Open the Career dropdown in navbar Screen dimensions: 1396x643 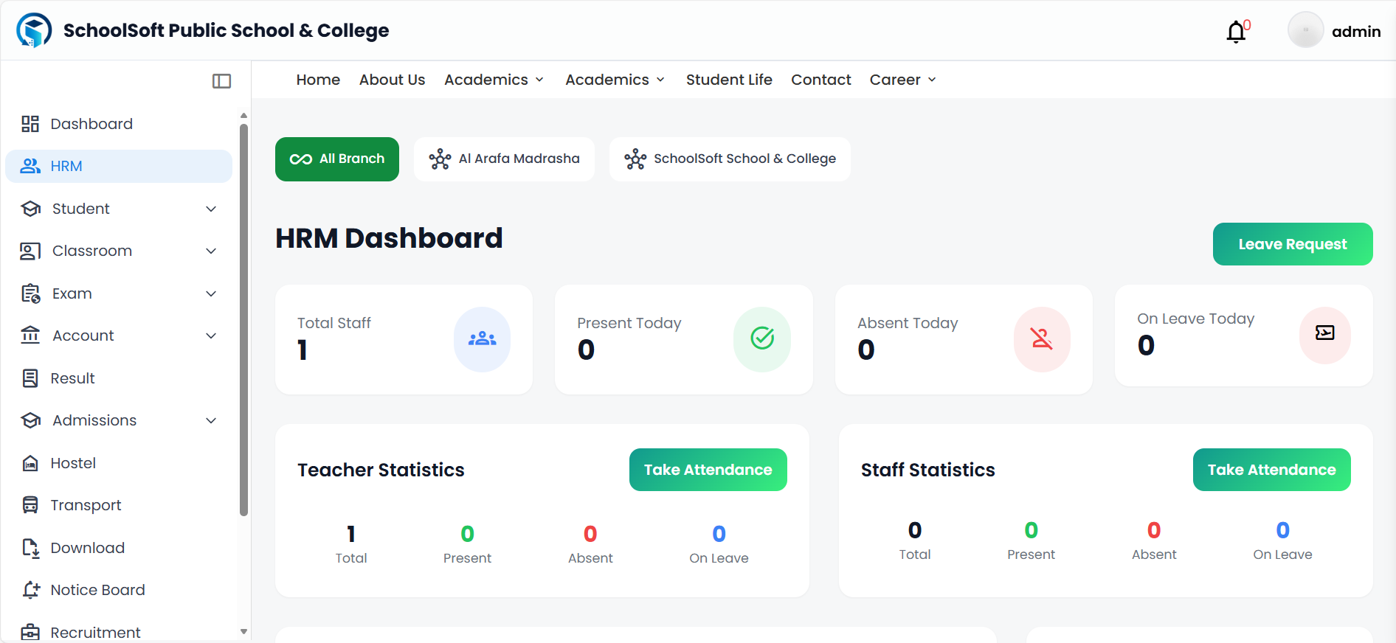coord(902,80)
